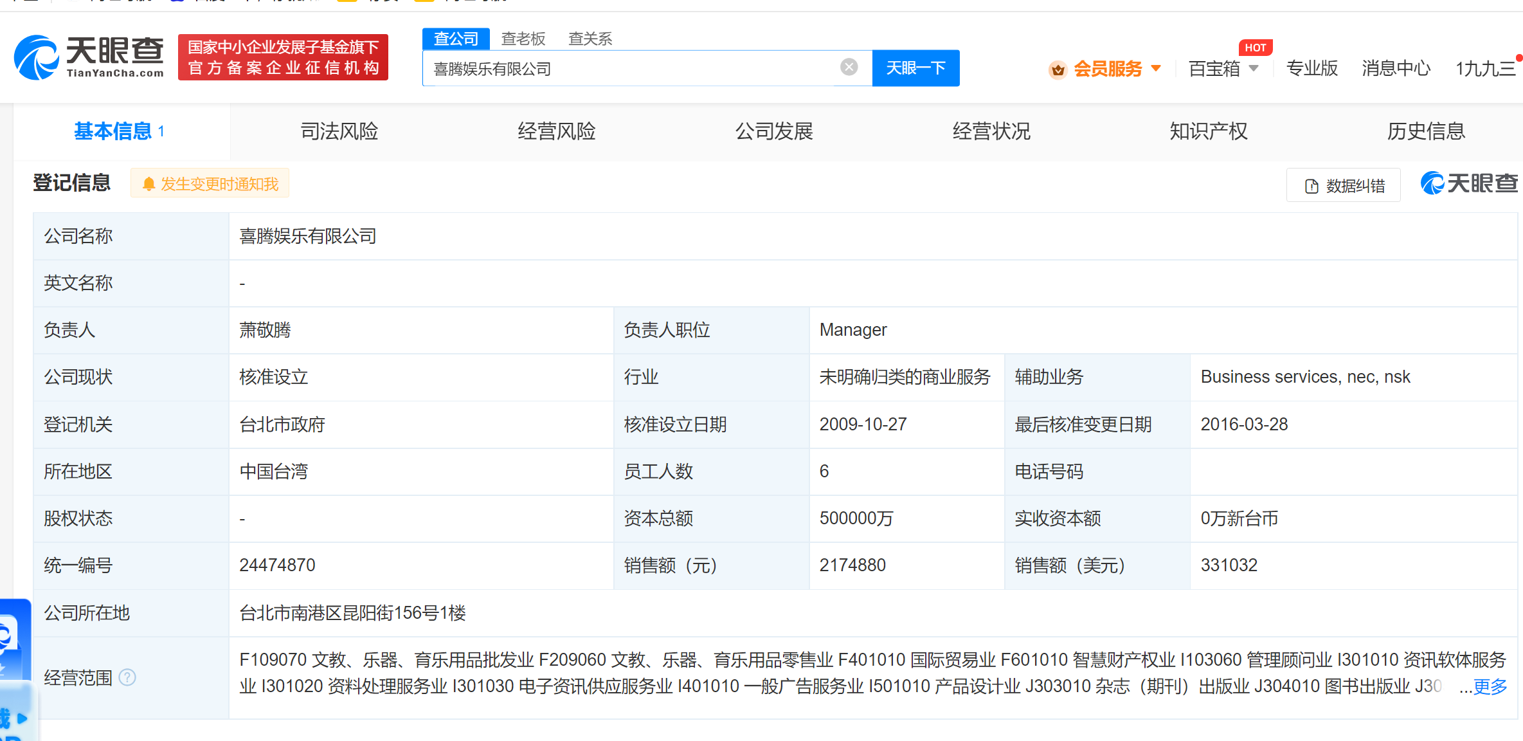Click the TianYanCha logo
Image resolution: width=1523 pixels, height=741 pixels.
pyautogui.click(x=89, y=57)
